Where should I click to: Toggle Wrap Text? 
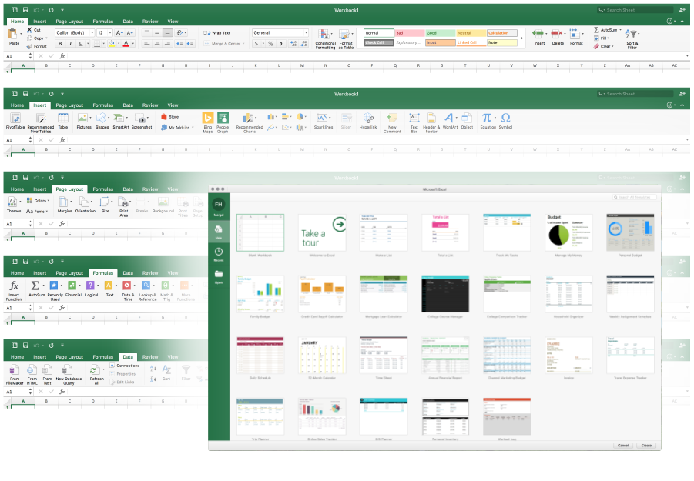(x=217, y=33)
